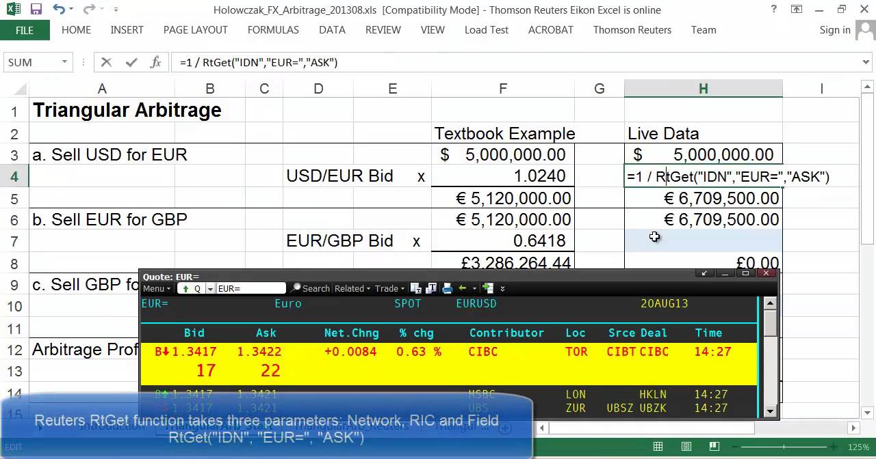
Task: Click Search in the Quote window toolbar
Action: [310, 288]
